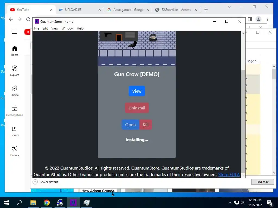
Task: Open File Explorer from taskbar
Action: coord(33,203)
